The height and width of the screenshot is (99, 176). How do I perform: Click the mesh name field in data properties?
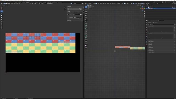tap(162, 24)
